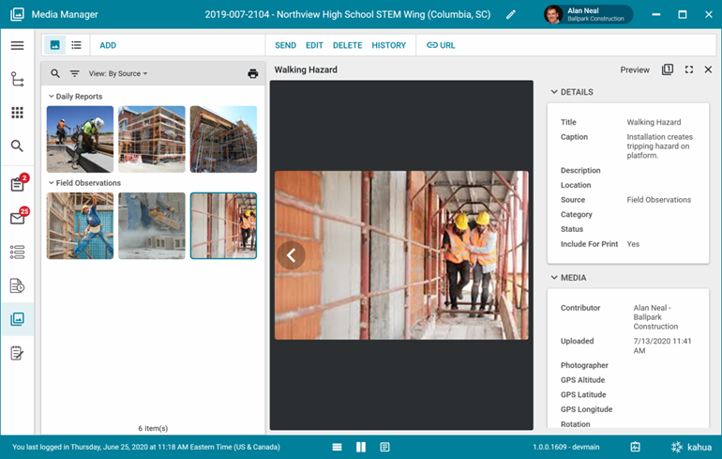Toggle the two-pane split layout in status bar
Viewport: 722px width, 459px height.
point(361,447)
